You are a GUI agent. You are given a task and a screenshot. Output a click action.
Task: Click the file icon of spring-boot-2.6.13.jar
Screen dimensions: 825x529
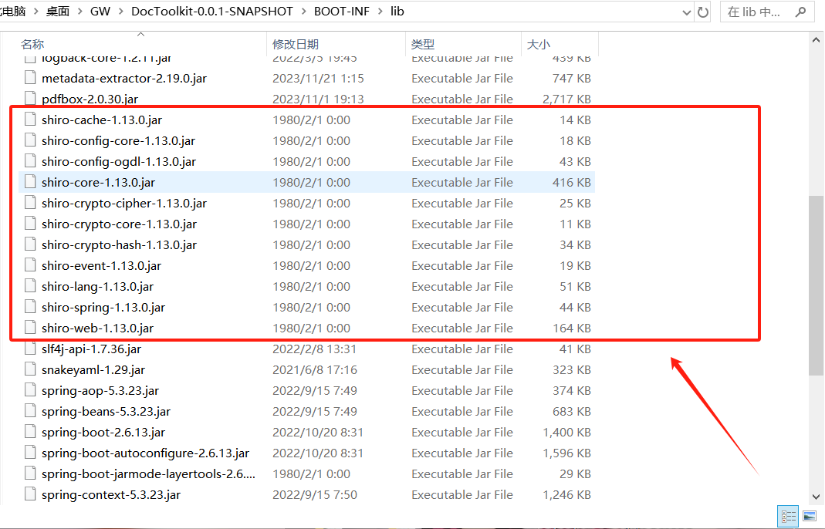tap(31, 432)
